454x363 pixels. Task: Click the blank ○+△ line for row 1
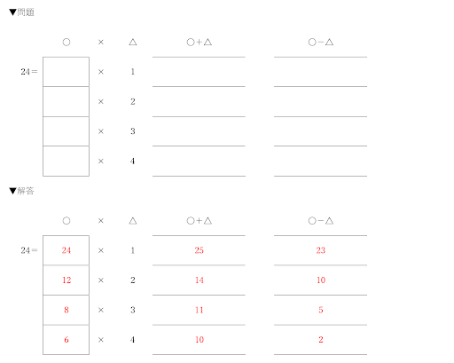[x=199, y=72]
